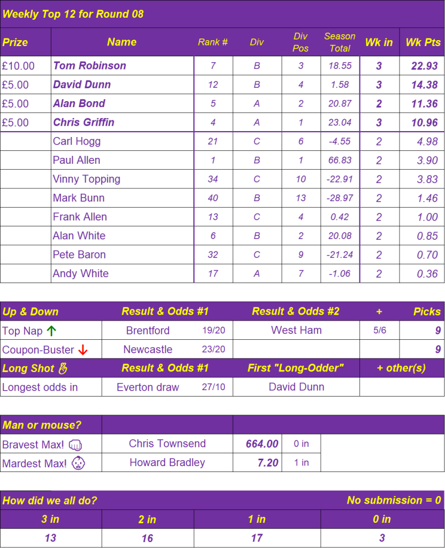
Task: Select the Wk Pts value 14.38
Action: tap(424, 85)
